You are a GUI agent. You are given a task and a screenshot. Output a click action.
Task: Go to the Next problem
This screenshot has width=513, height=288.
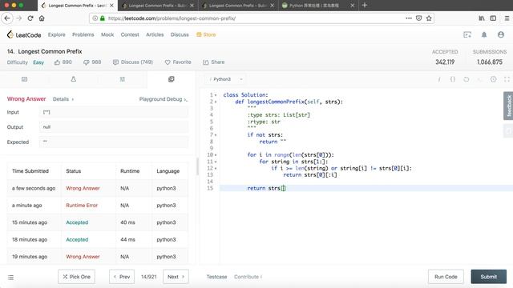(176, 277)
